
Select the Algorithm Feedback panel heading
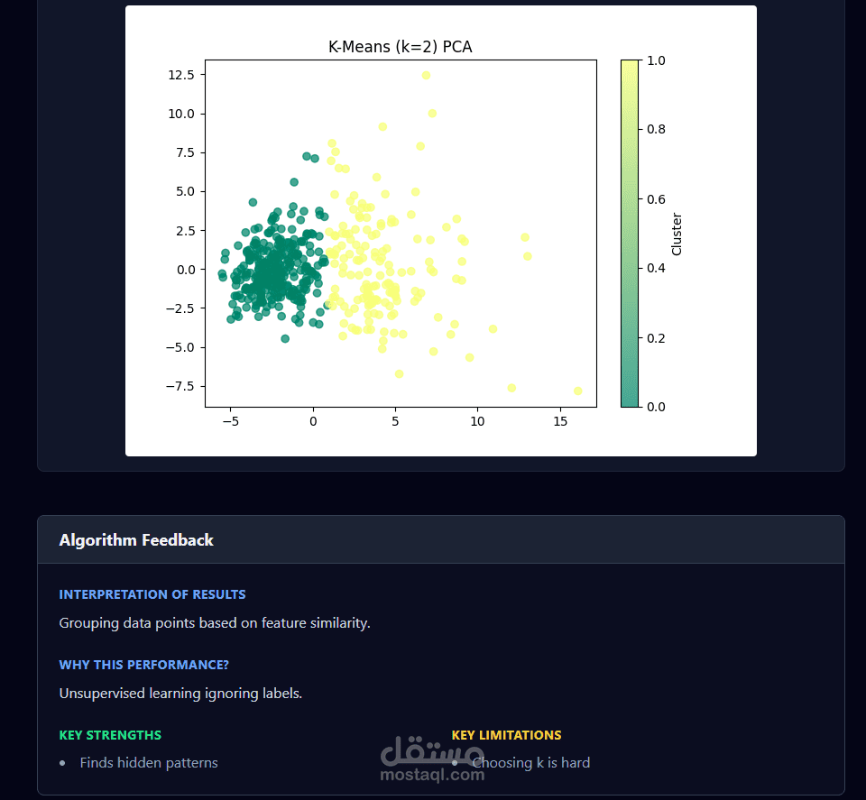(x=136, y=539)
